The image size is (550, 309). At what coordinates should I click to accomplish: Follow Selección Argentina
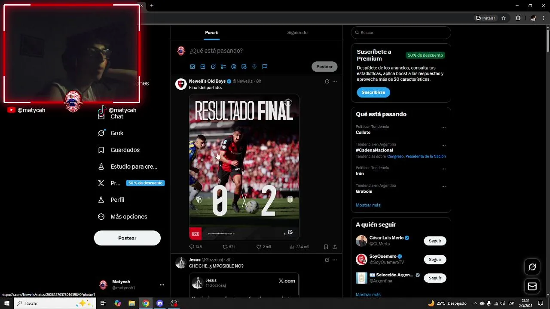435,278
